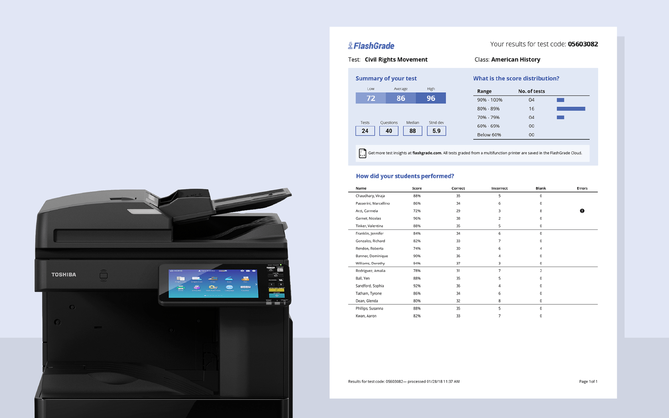Image resolution: width=669 pixels, height=418 pixels.
Task: Select row Rendon, Roberta
Action: (473, 248)
